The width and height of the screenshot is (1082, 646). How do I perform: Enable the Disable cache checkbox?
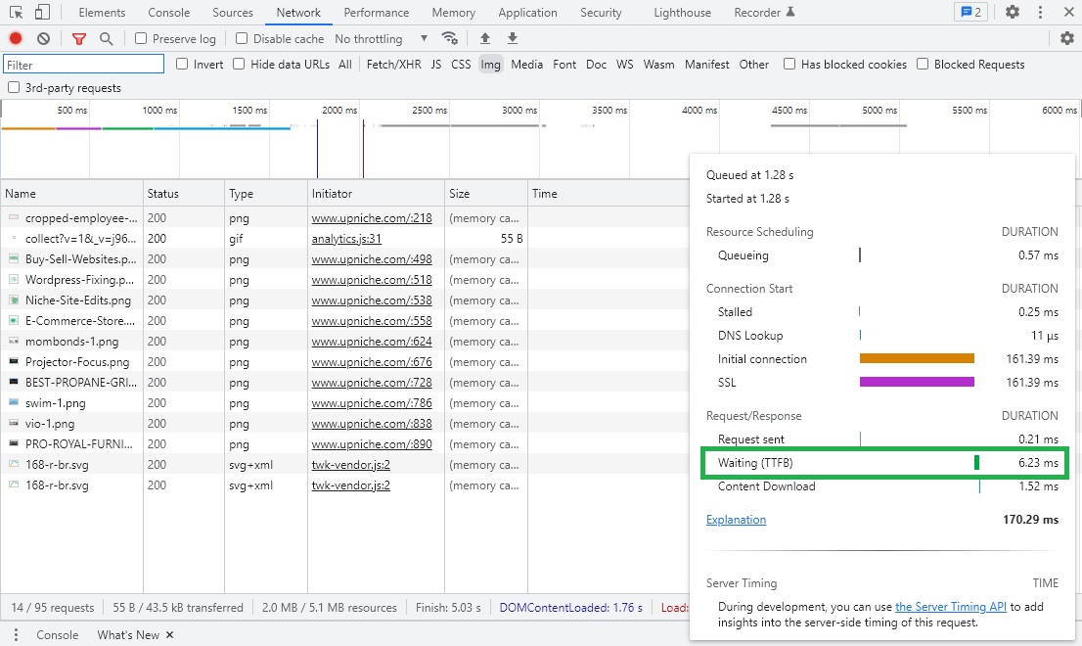click(x=242, y=38)
